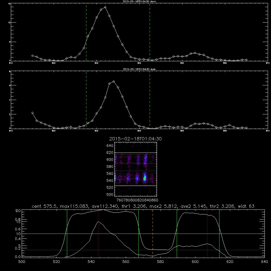This screenshot has width=271, height=271.
Task: Click the timestamp title above the spectral image
Action: (x=135, y=139)
